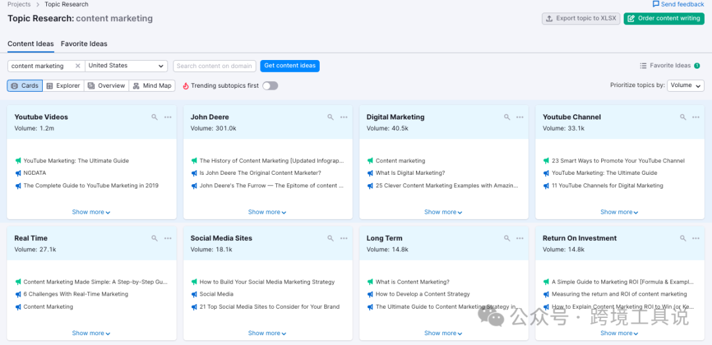Image resolution: width=712 pixels, height=345 pixels.
Task: Switch to the Favorite Ideas tab
Action: coord(84,44)
